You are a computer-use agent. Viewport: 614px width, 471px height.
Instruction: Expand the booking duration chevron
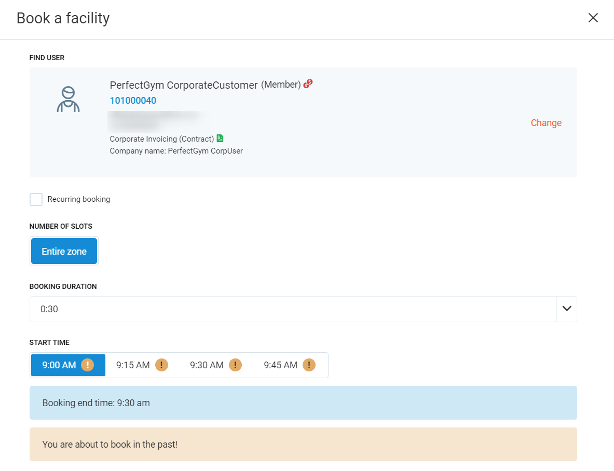tap(566, 309)
